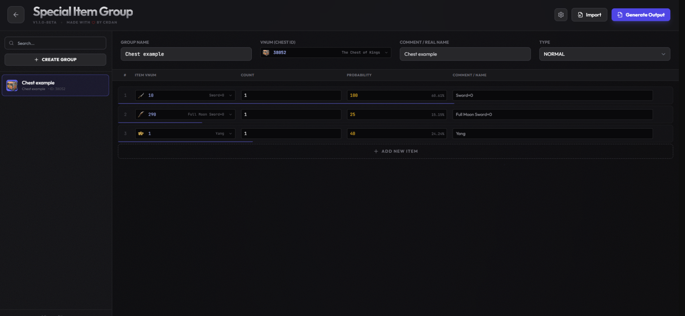Click the Create Group button
This screenshot has height=316, width=685.
point(55,59)
